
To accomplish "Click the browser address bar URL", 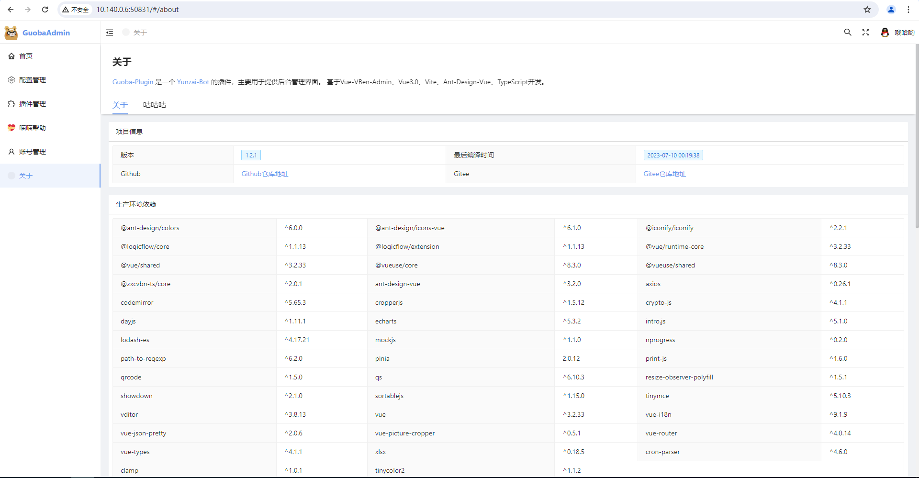I will click(137, 10).
